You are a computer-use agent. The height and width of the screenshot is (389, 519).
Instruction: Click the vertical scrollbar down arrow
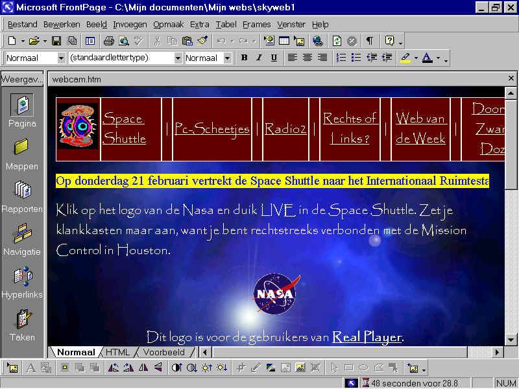511,339
